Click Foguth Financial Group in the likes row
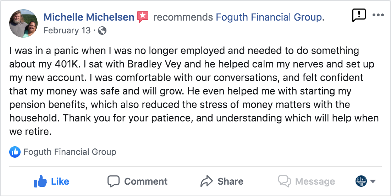Viewport: 391px width, 196px height. 70,152
